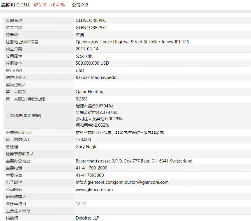This screenshot has height=221, width=251.
Task: Click the founding date 2011-03-14
Action: 87,49
